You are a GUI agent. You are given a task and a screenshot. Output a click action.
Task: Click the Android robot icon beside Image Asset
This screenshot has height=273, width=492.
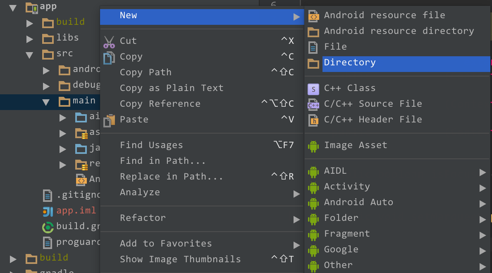(313, 146)
